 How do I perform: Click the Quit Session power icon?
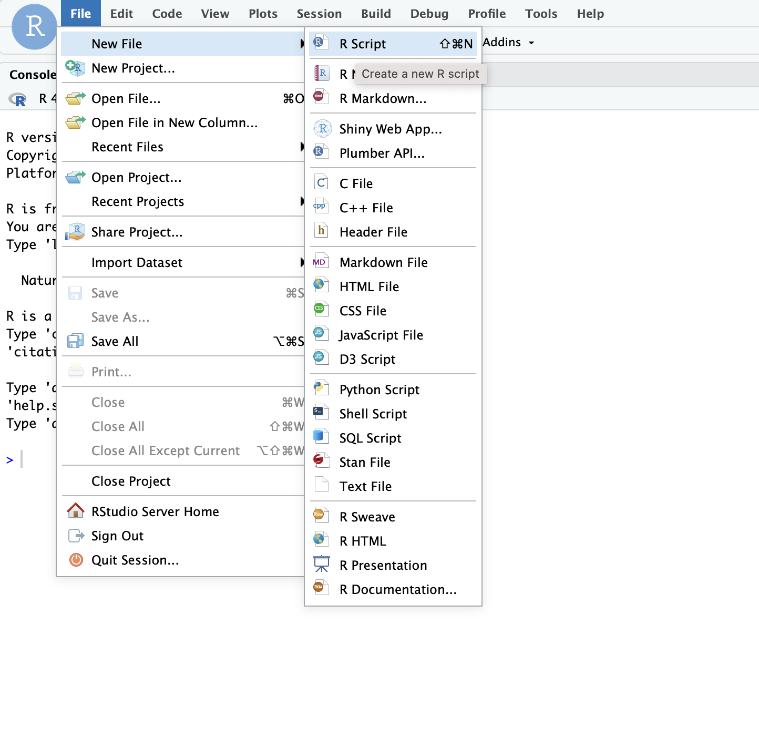tap(76, 560)
